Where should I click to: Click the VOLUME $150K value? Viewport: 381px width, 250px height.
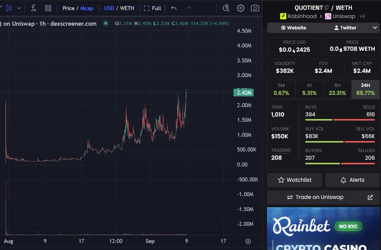coord(280,136)
